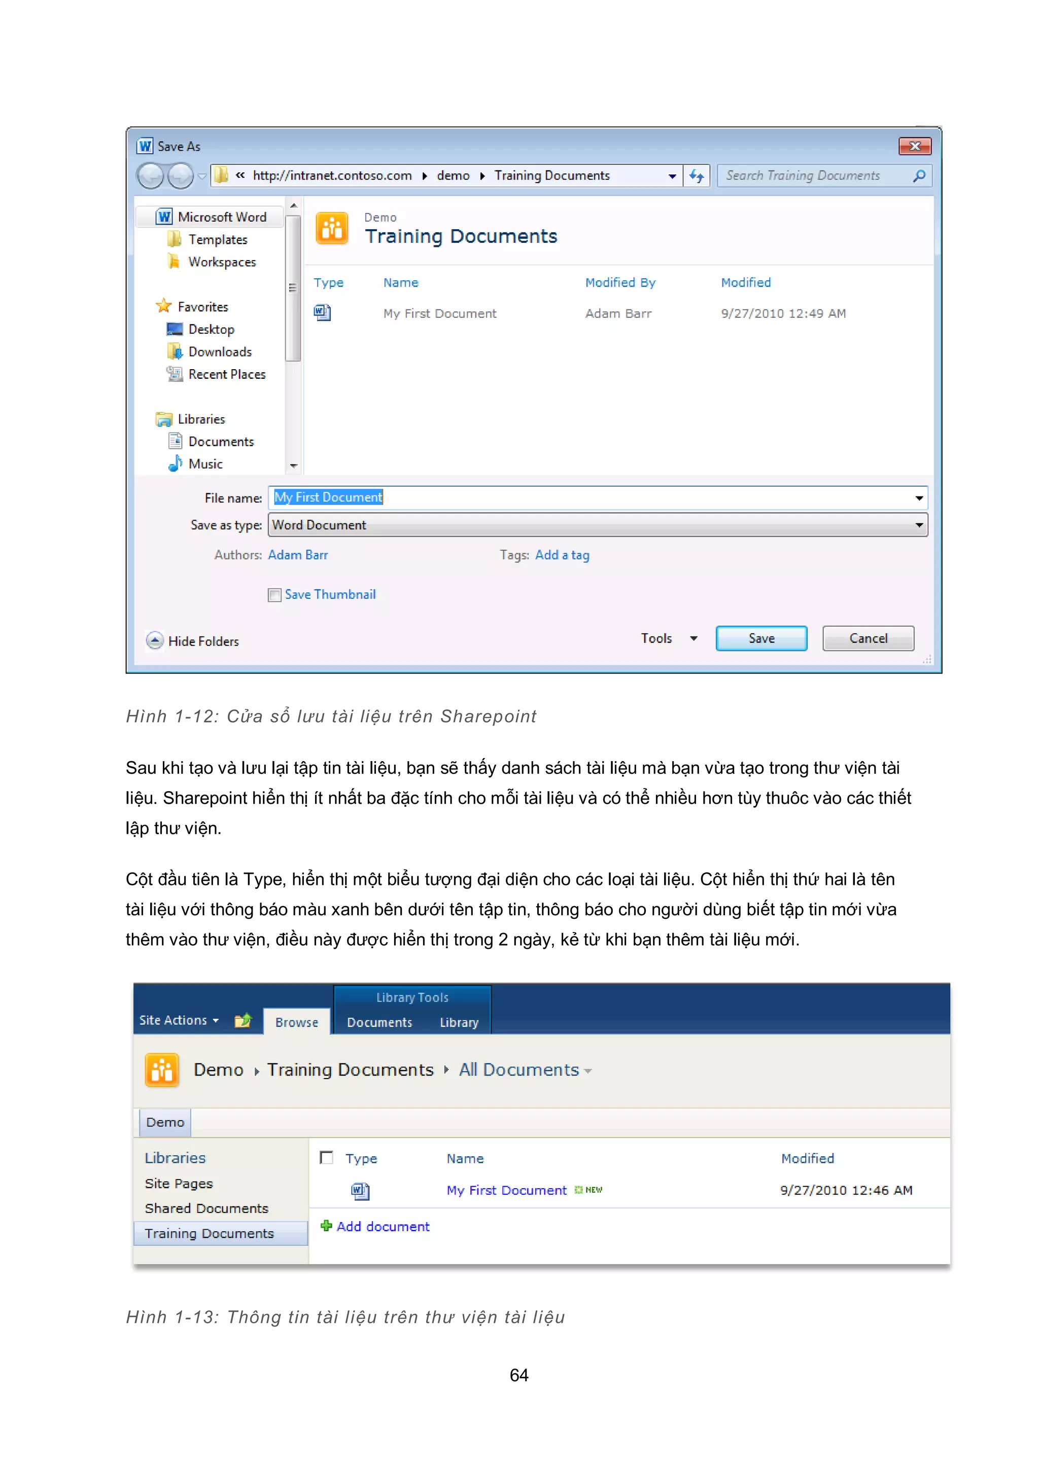Open the Library ribbon tab
This screenshot has width=1039, height=1468.
coord(459,1022)
